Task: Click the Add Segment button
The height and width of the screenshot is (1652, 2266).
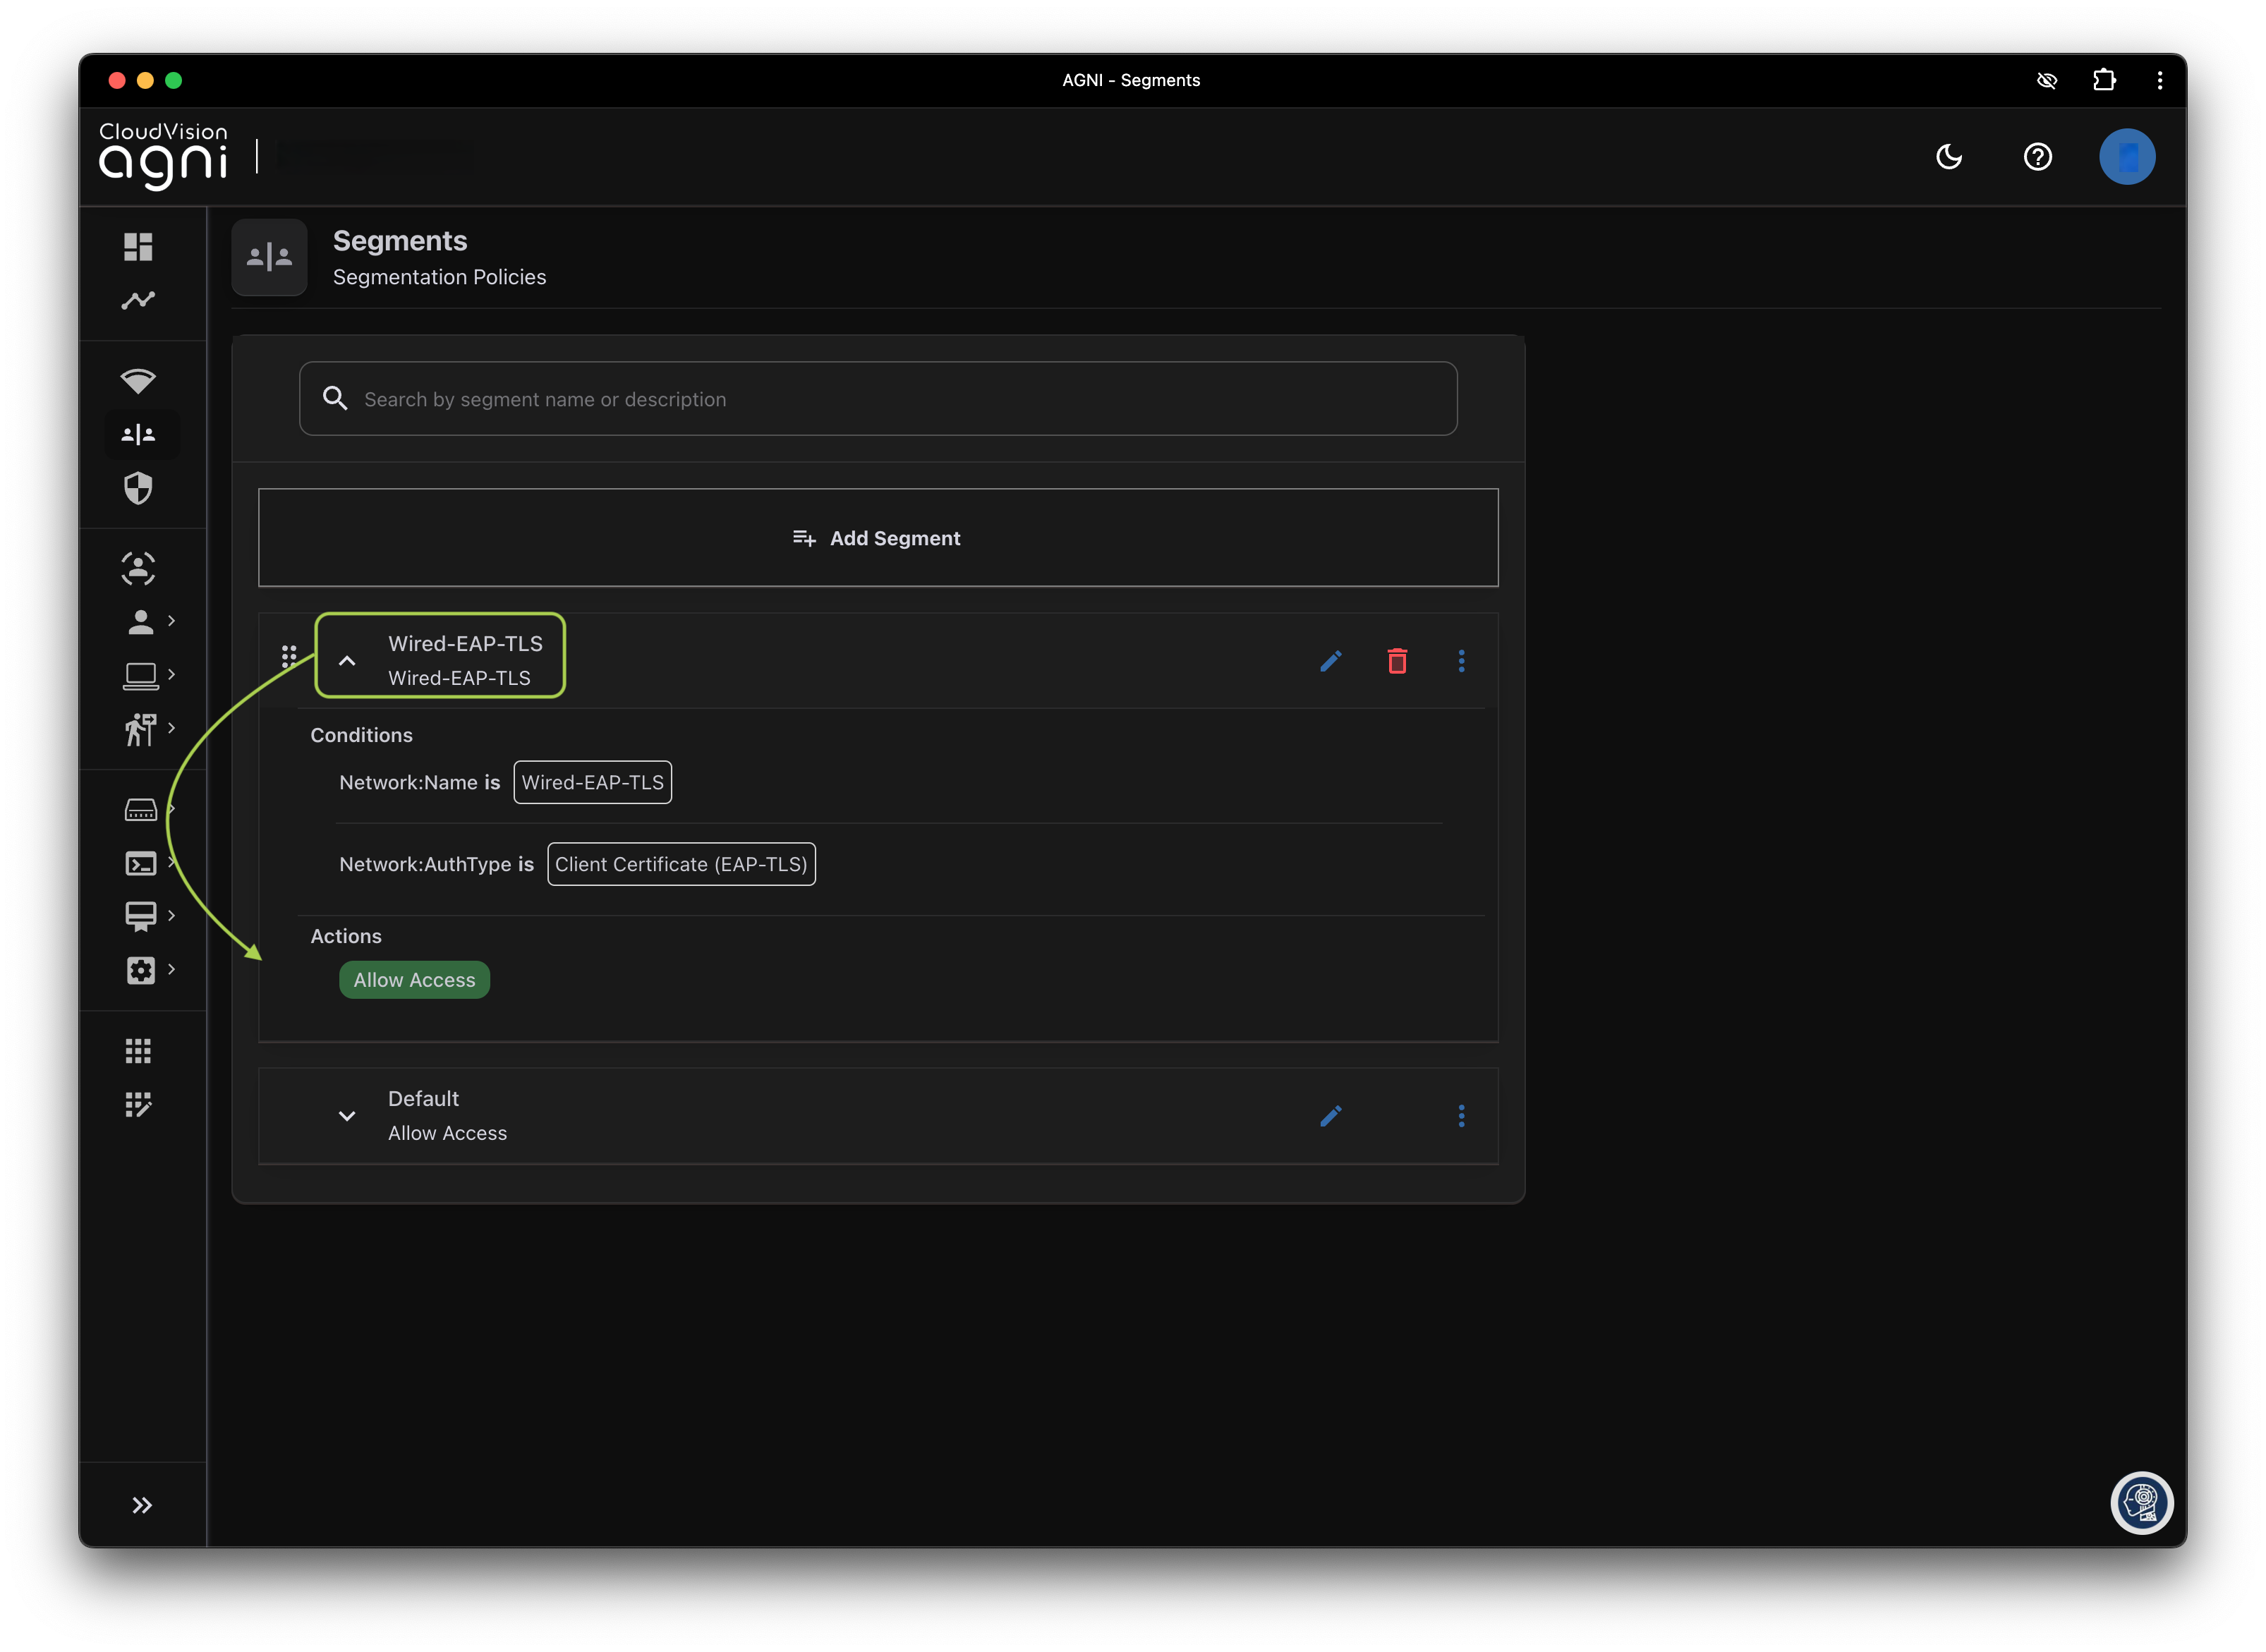Action: [877, 538]
